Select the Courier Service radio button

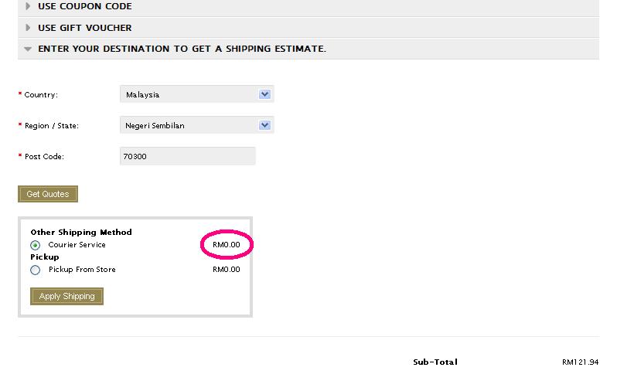pyautogui.click(x=36, y=245)
